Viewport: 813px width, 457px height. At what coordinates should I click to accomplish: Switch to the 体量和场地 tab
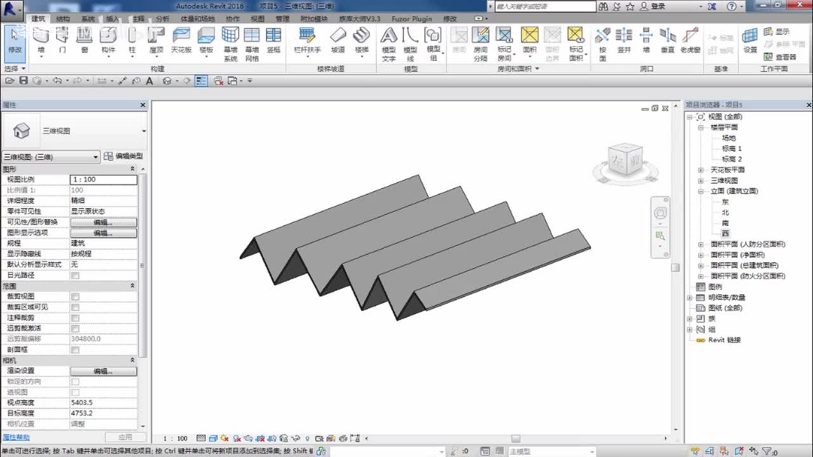click(198, 19)
